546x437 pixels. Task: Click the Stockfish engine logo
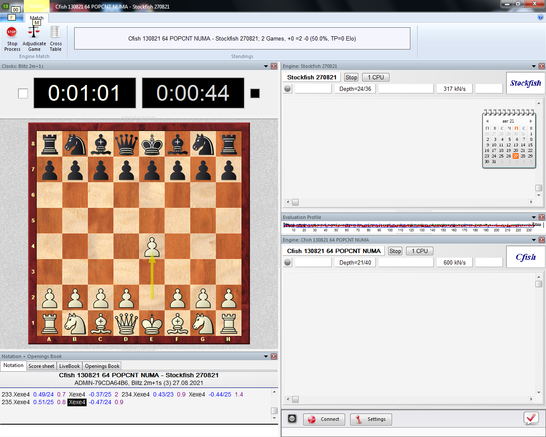click(526, 83)
